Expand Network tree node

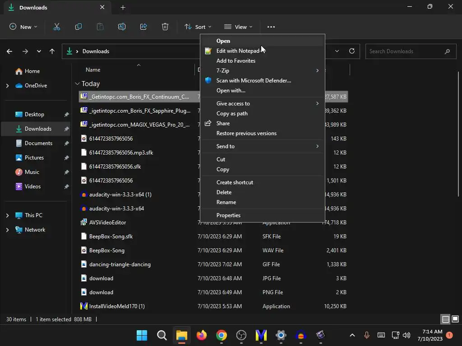7,230
